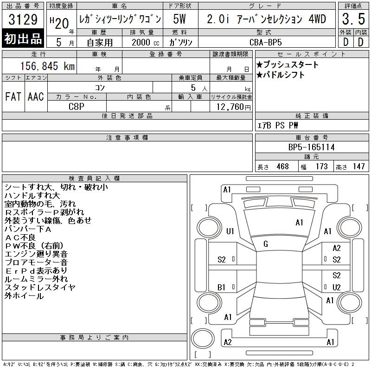This screenshot has width=371, height=371.
Task: Click air conditioner value AAC
Action: click(36, 96)
